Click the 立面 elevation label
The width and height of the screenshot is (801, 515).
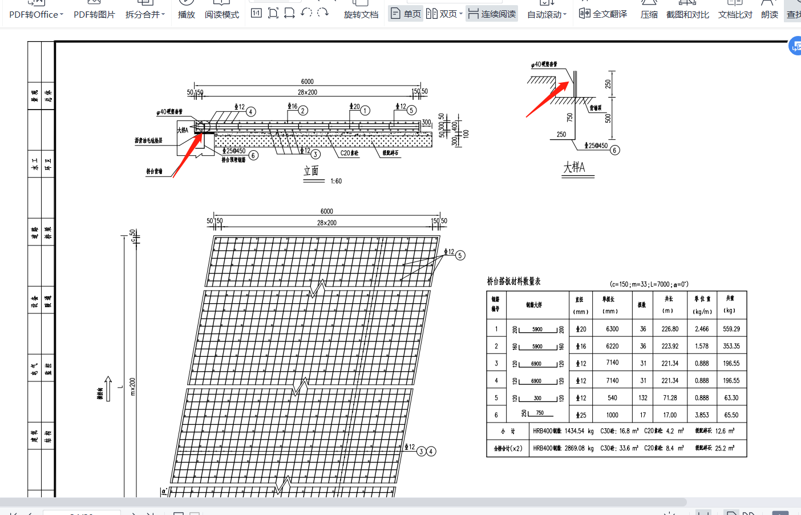point(311,171)
